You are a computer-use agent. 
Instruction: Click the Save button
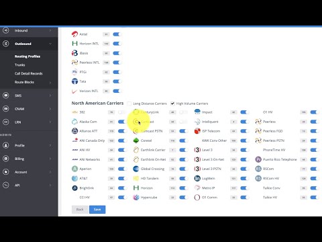point(97,209)
